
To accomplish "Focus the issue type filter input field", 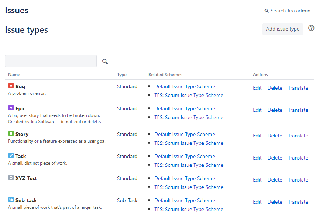I will pyautogui.click(x=51, y=61).
